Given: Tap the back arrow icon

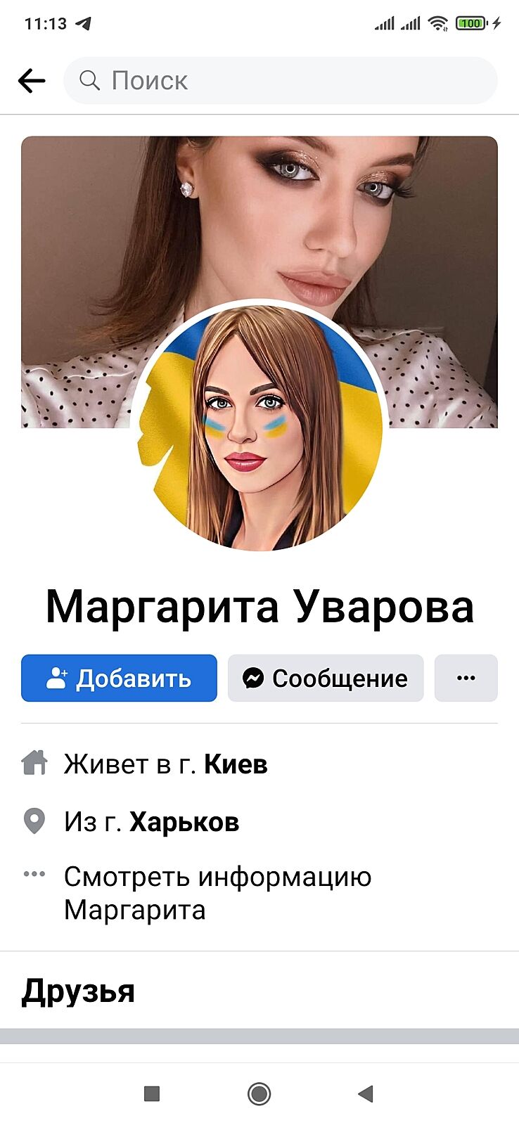Looking at the screenshot, I should click(x=32, y=81).
